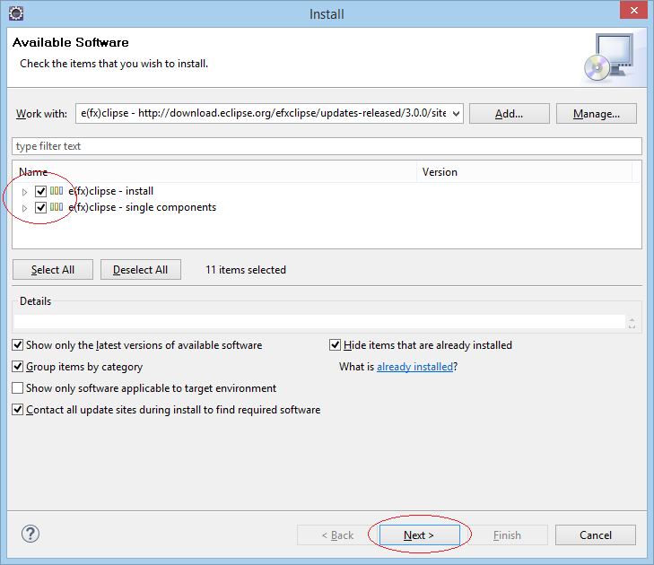Open the already installed link

[414, 367]
